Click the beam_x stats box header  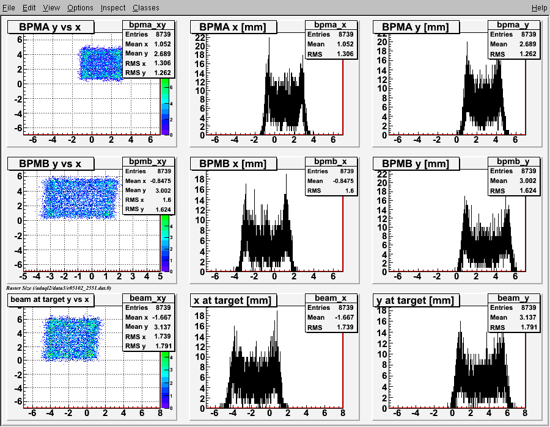click(x=331, y=298)
